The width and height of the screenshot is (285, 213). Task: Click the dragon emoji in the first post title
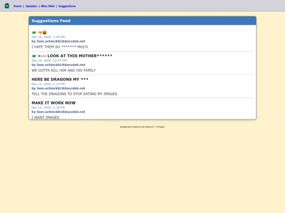(34, 33)
